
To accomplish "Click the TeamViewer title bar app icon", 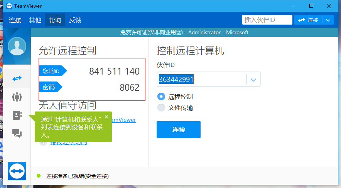I will (9, 6).
